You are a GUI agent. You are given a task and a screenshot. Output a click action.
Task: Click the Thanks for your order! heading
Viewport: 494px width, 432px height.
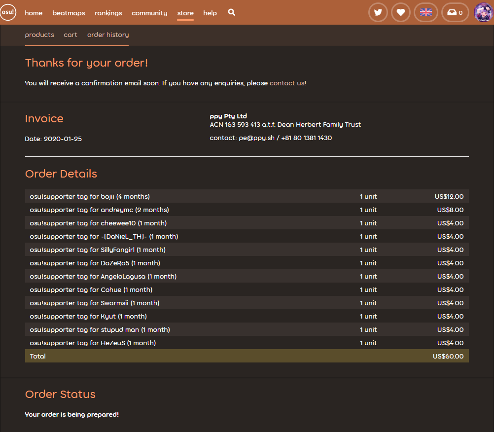click(x=86, y=63)
